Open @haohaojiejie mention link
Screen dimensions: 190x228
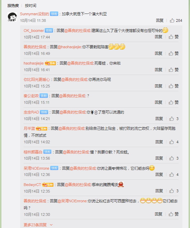click(69, 47)
